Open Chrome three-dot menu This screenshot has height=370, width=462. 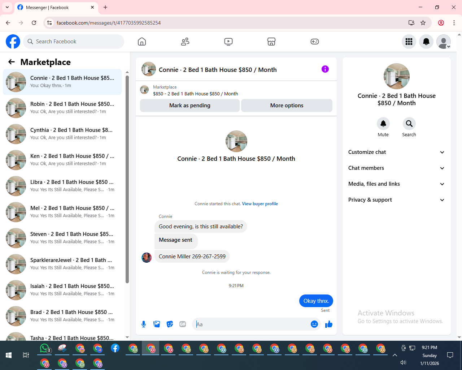(454, 23)
